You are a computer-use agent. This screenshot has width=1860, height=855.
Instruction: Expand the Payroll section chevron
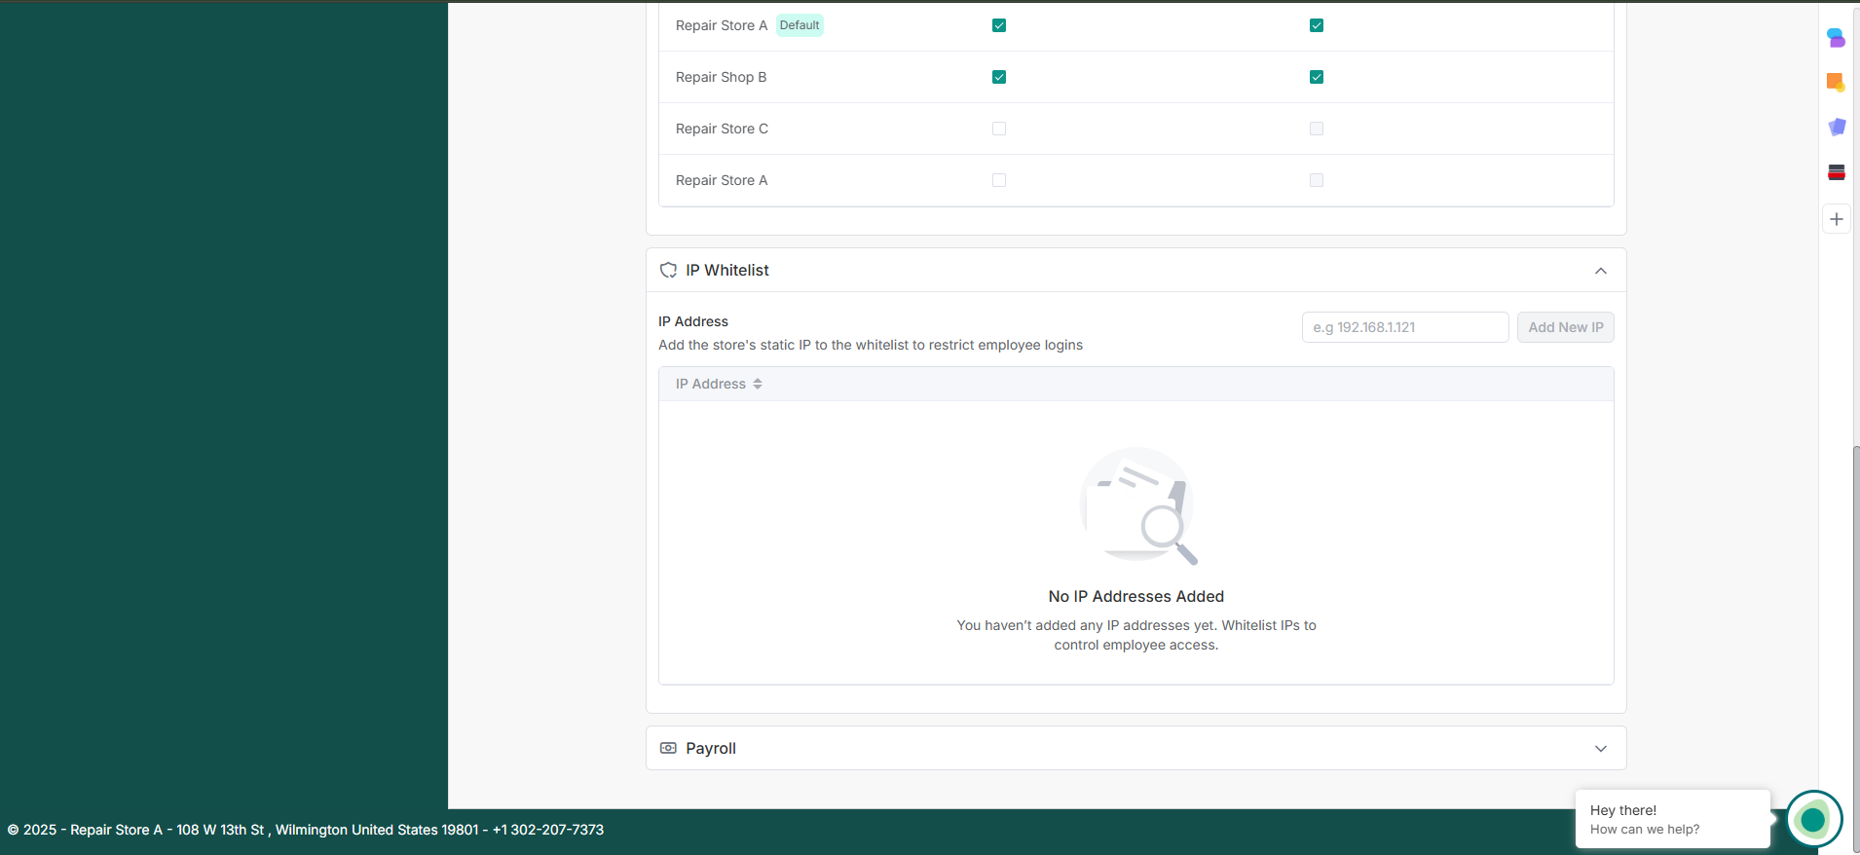(x=1601, y=748)
